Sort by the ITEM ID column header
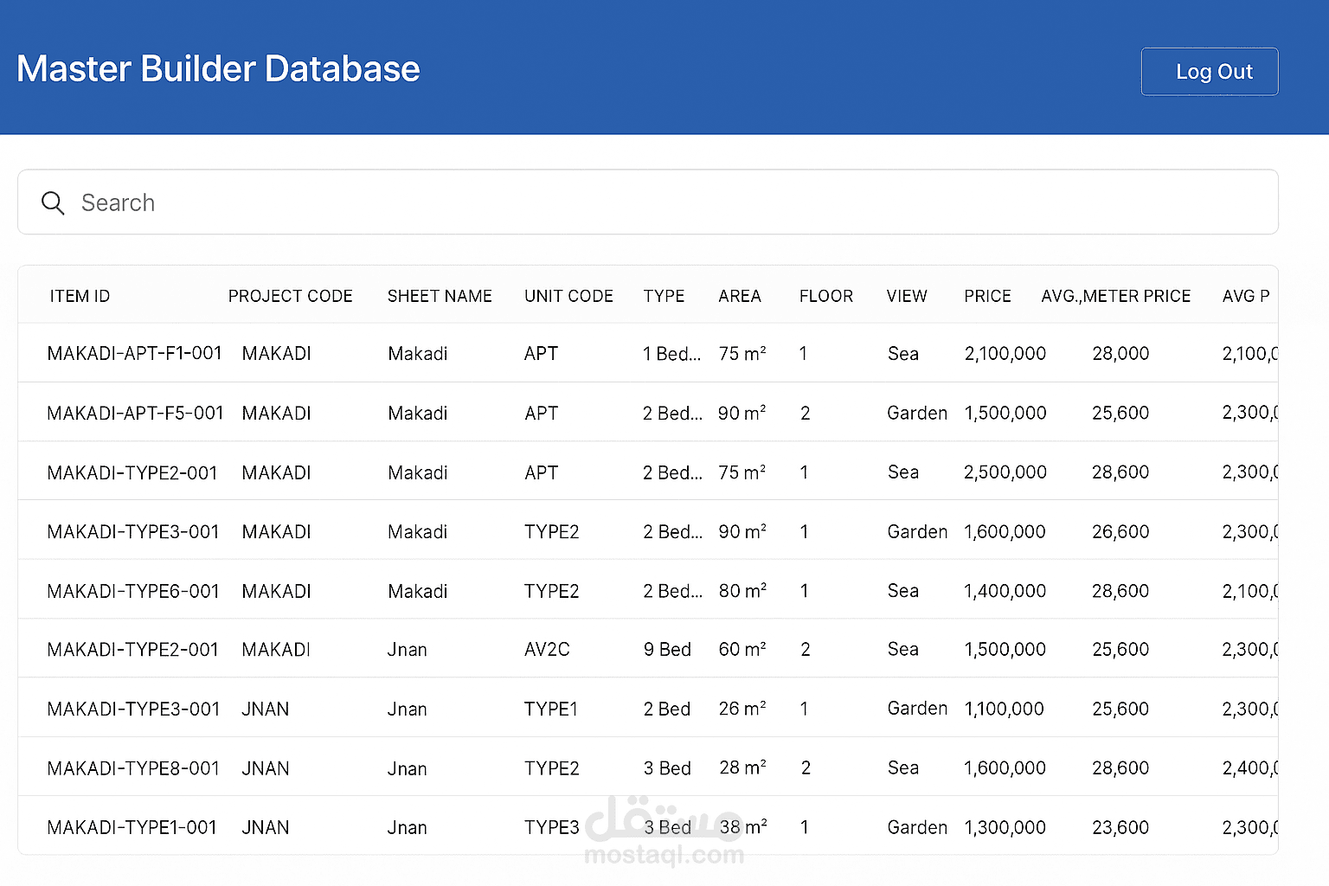 tap(80, 295)
